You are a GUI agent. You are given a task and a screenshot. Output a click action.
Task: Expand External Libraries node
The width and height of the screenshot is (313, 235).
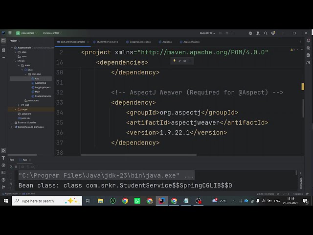click(x=12, y=122)
